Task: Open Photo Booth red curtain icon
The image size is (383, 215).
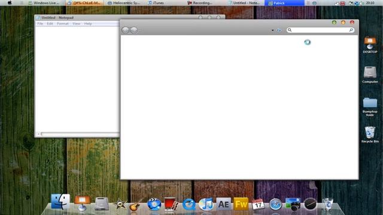Action: [x=171, y=204]
